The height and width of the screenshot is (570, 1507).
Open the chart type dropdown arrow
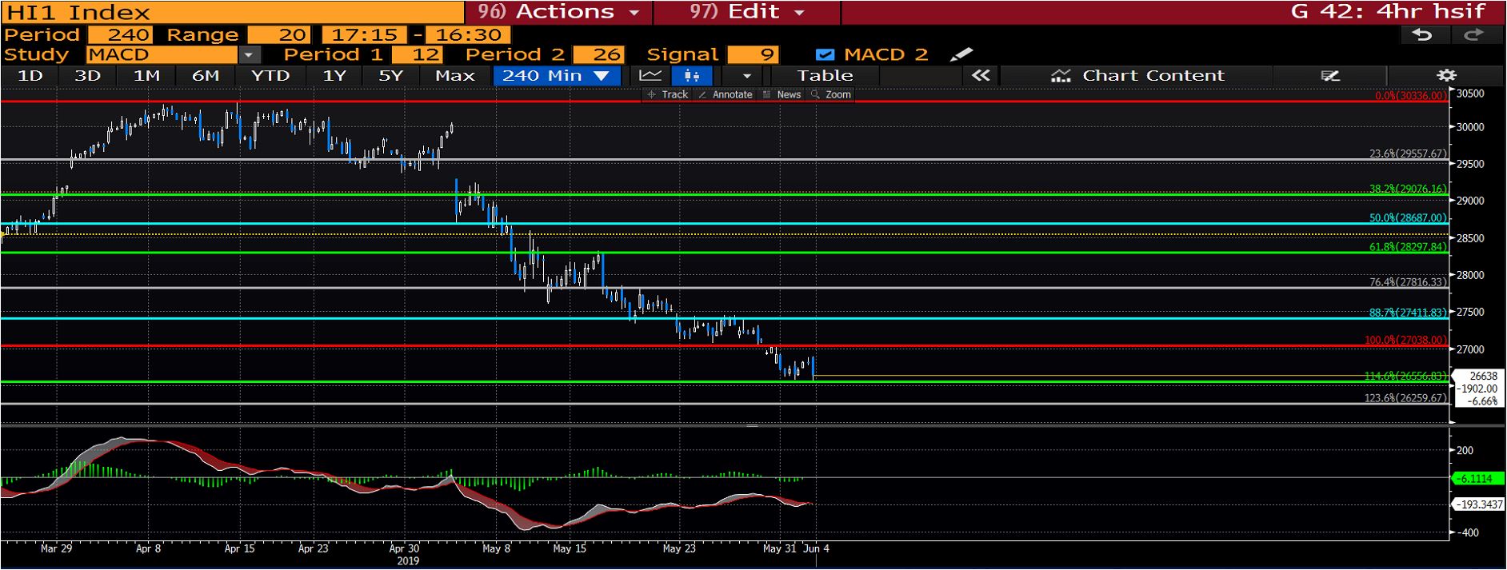747,76
